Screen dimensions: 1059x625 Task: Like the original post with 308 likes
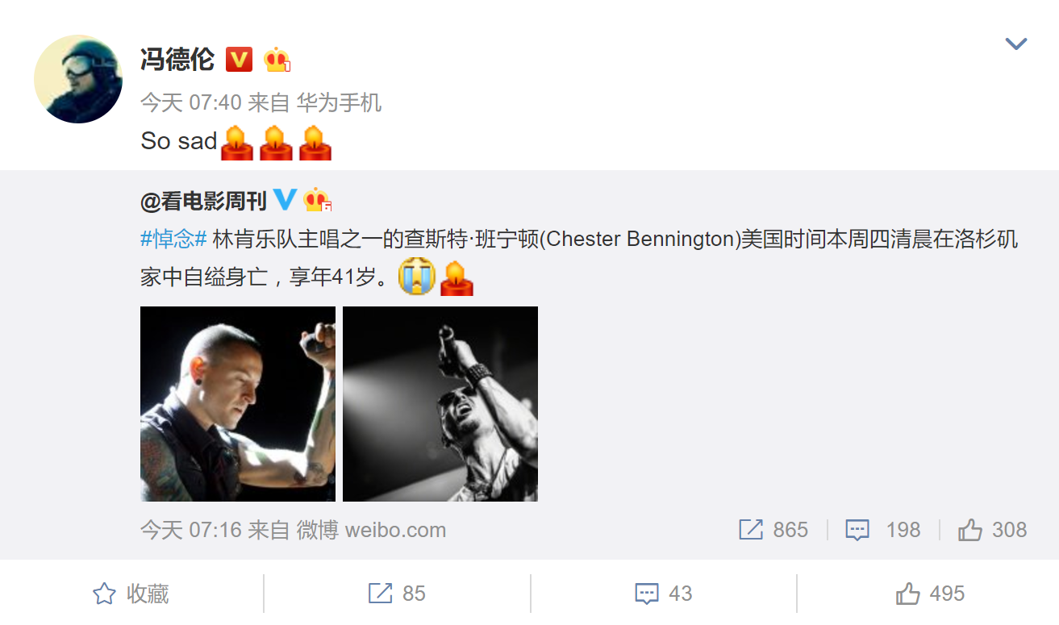tap(992, 530)
